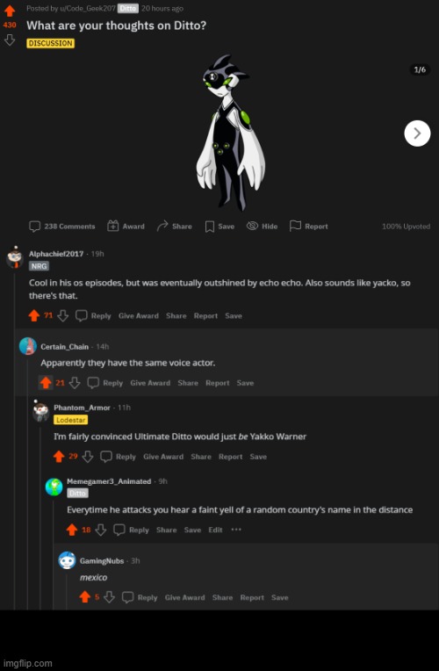Toggle downvote on Certain_Chain's comment
This screenshot has width=439, height=671.
tap(75, 383)
